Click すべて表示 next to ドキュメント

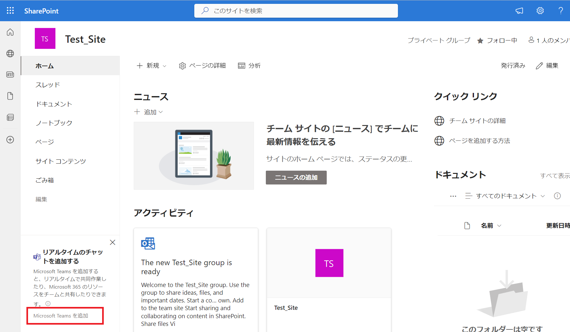555,176
